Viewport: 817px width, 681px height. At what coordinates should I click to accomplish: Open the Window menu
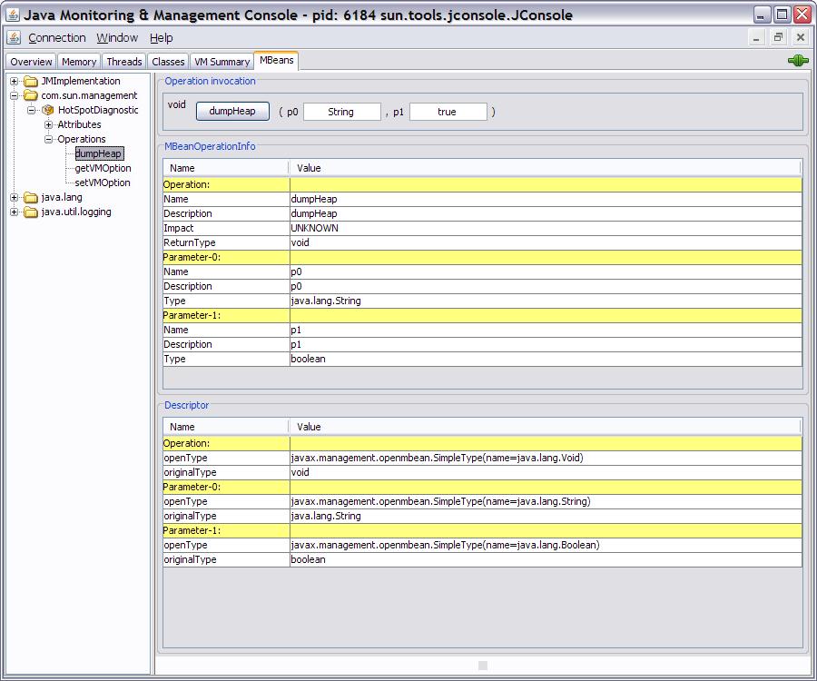point(117,37)
